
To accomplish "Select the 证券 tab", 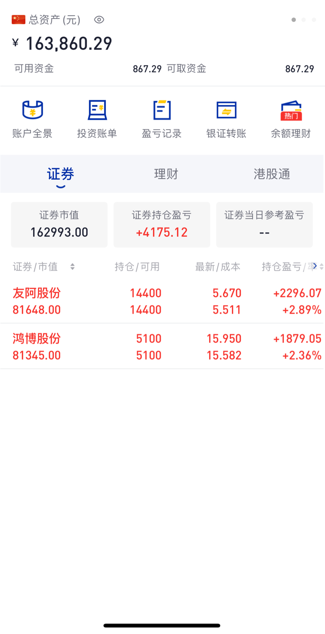I will click(x=61, y=174).
